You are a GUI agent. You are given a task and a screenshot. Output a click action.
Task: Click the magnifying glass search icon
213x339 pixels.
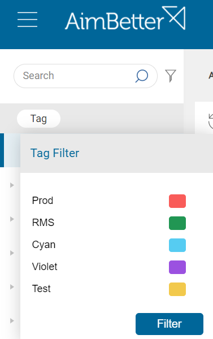point(142,76)
